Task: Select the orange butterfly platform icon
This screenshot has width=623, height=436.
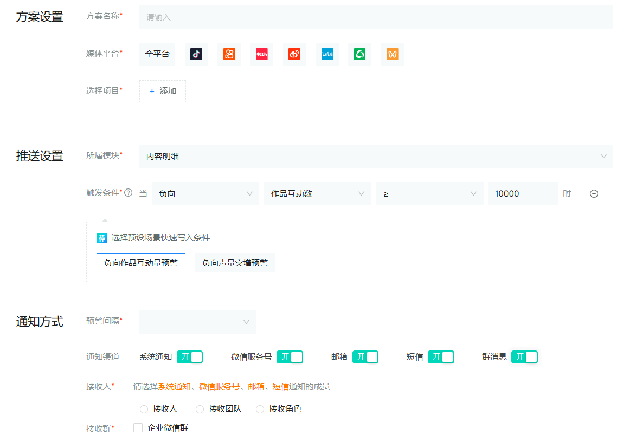Action: [x=392, y=54]
